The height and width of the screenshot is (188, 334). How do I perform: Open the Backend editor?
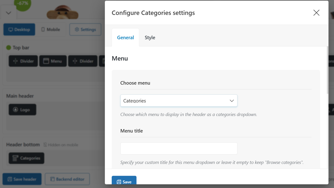point(67,179)
